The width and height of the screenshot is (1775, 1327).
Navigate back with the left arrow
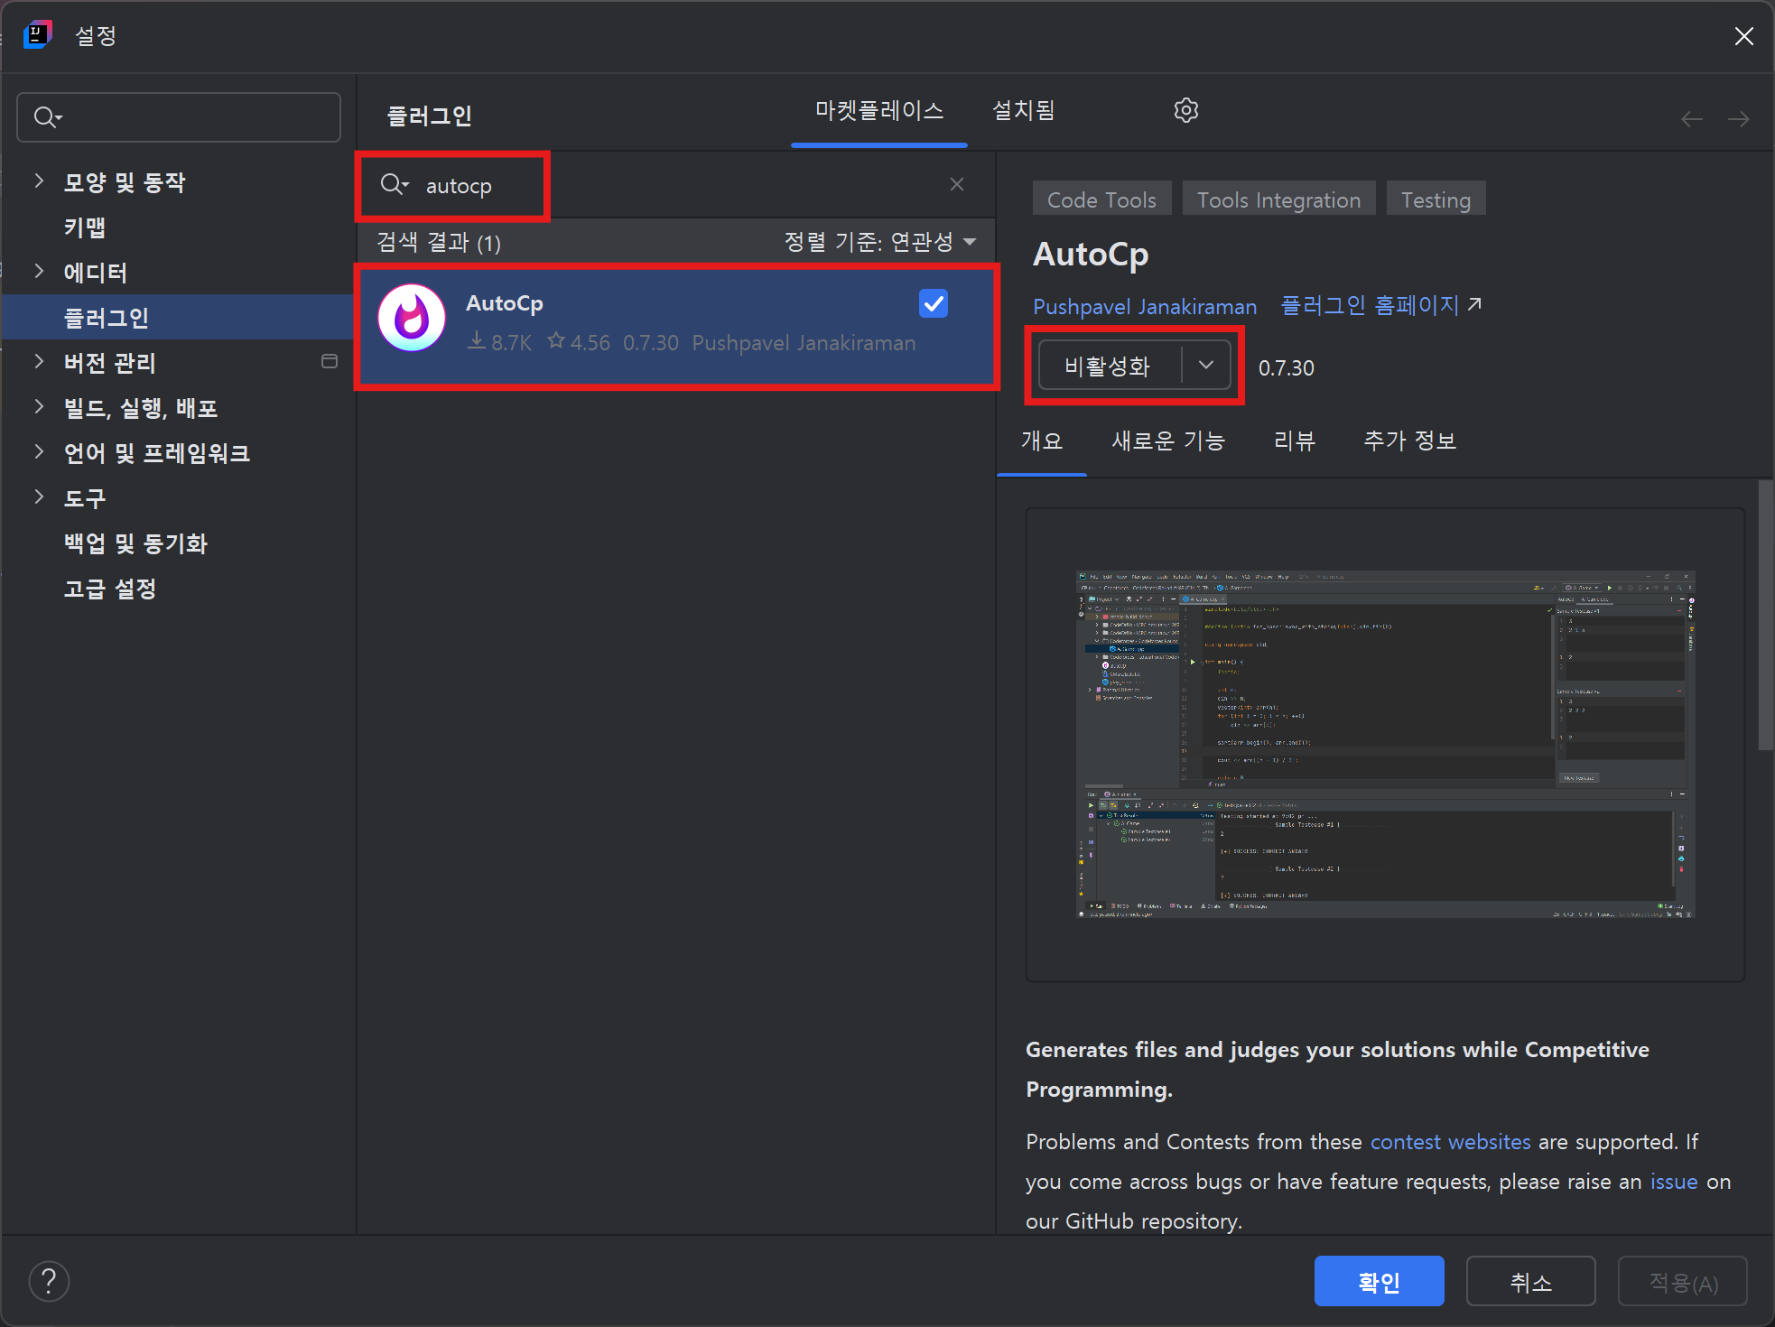pos(1692,119)
